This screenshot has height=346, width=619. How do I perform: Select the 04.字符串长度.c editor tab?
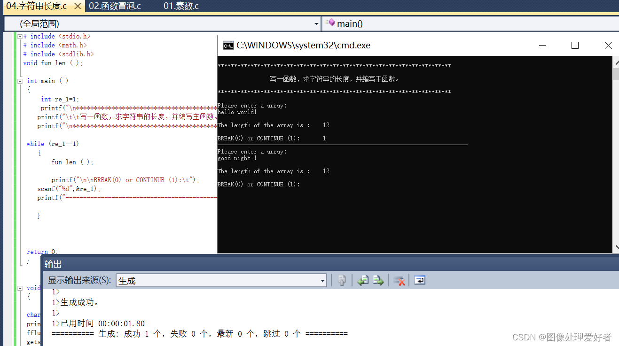36,6
